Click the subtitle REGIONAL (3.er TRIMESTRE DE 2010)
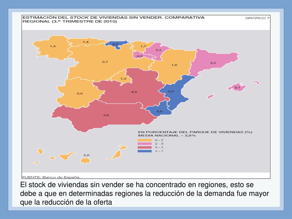Viewport: 292px width, 219px height. [70, 21]
